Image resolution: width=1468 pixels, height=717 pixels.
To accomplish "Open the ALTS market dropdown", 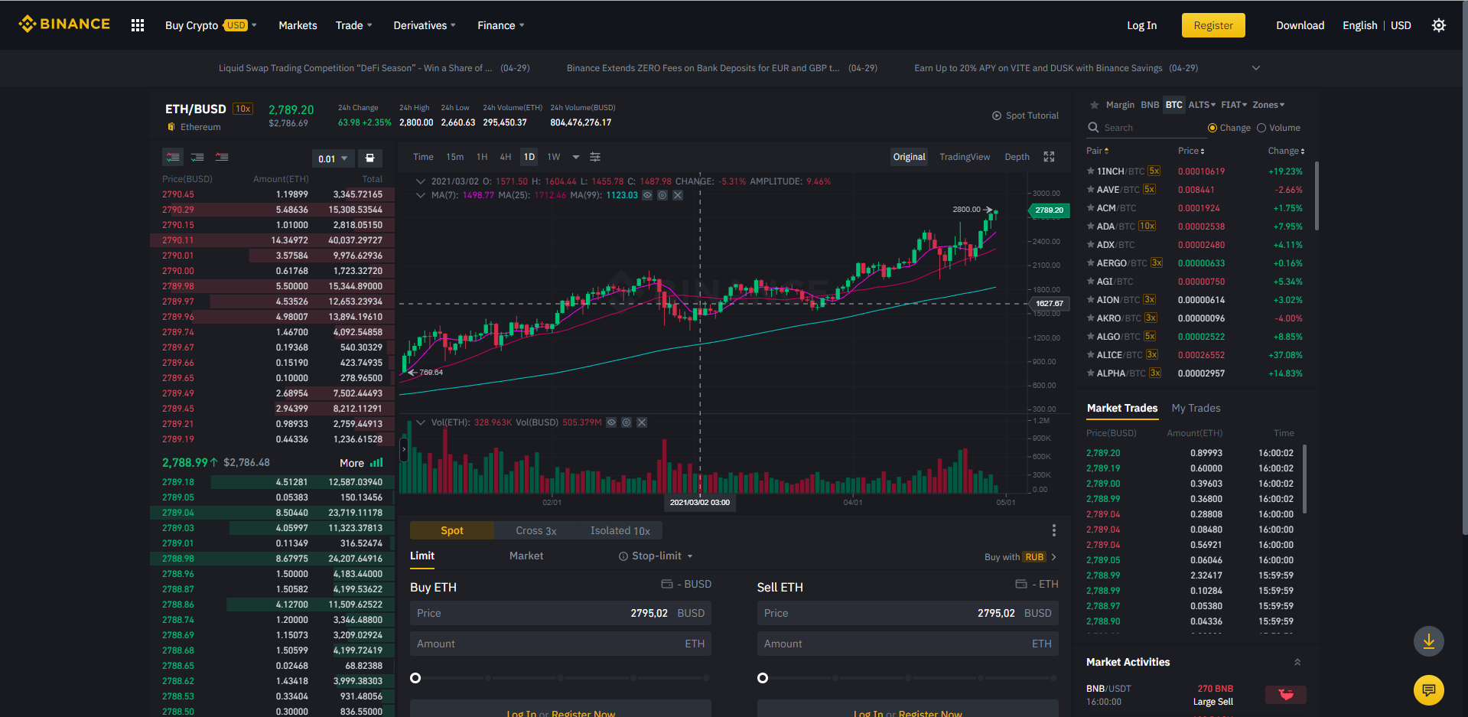I will coord(1202,105).
